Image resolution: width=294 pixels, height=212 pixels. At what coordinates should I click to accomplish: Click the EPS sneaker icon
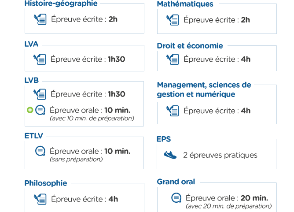[170, 155]
